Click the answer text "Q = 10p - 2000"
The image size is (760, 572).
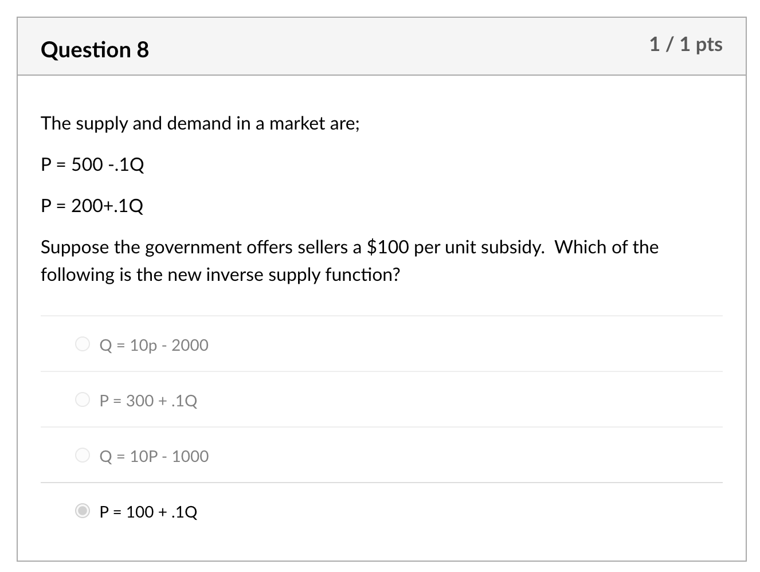click(154, 345)
